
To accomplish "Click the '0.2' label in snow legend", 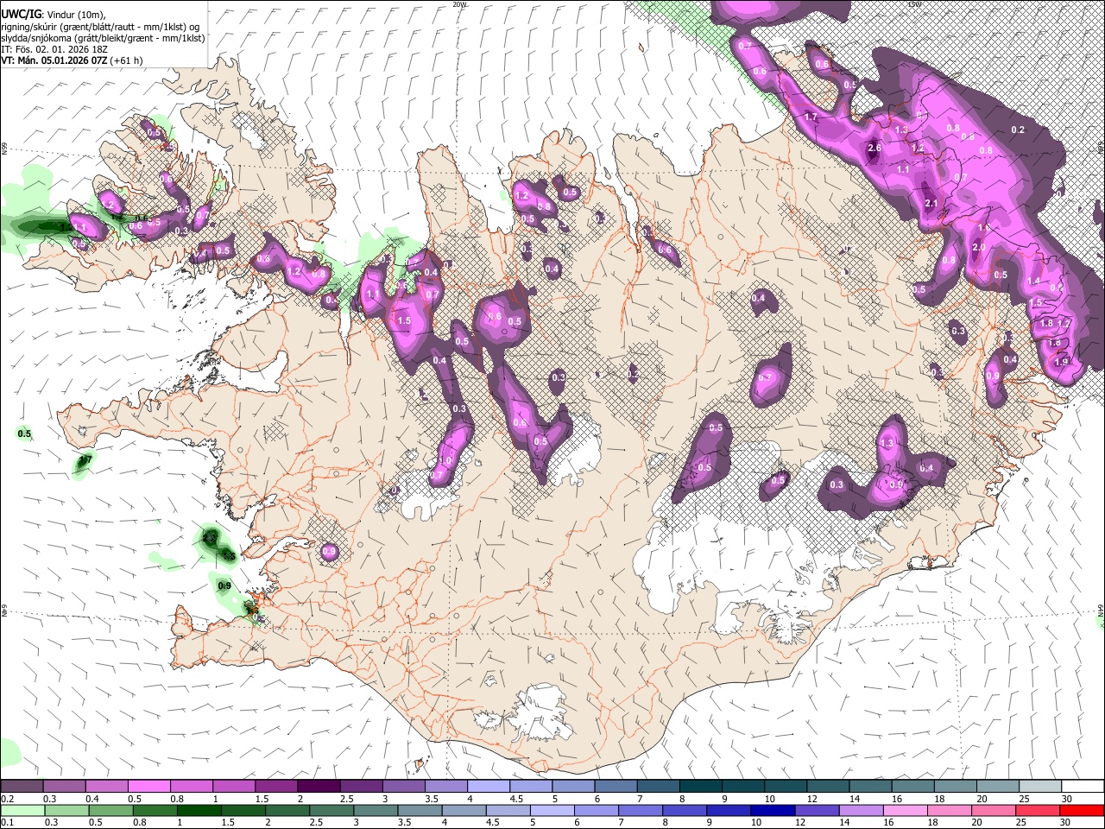I will tap(8, 799).
